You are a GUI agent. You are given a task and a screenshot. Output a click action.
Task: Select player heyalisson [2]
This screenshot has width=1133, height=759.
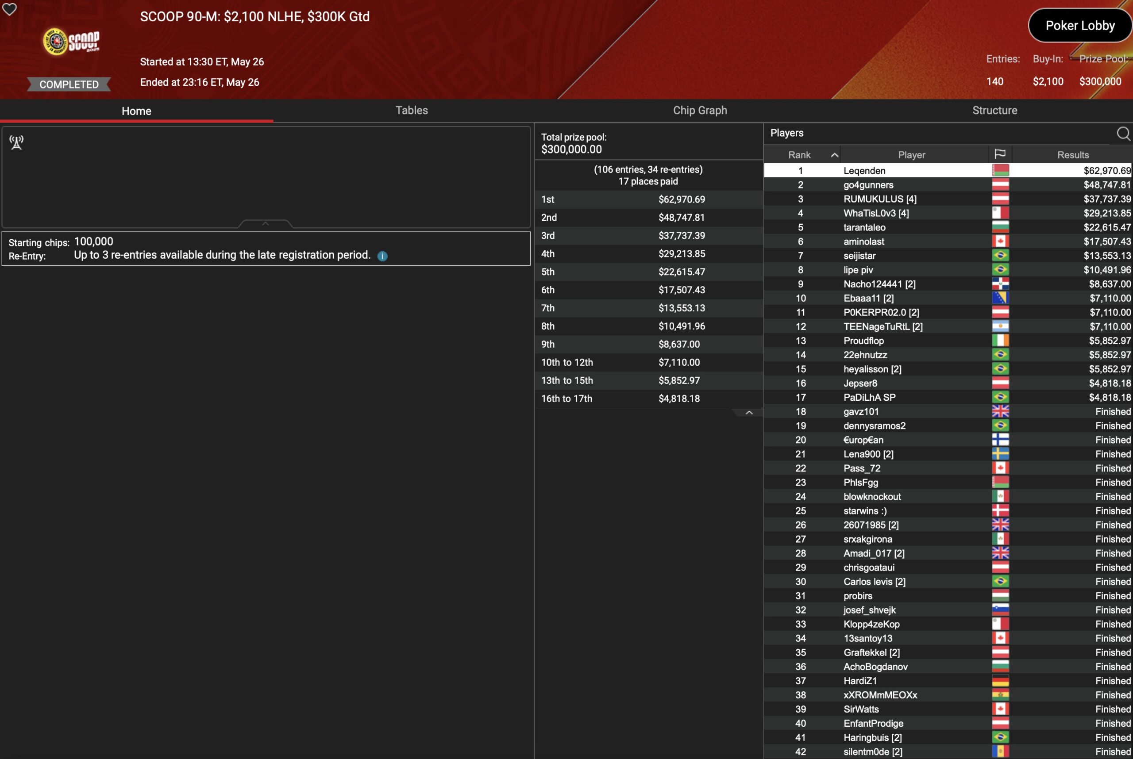[x=948, y=369]
